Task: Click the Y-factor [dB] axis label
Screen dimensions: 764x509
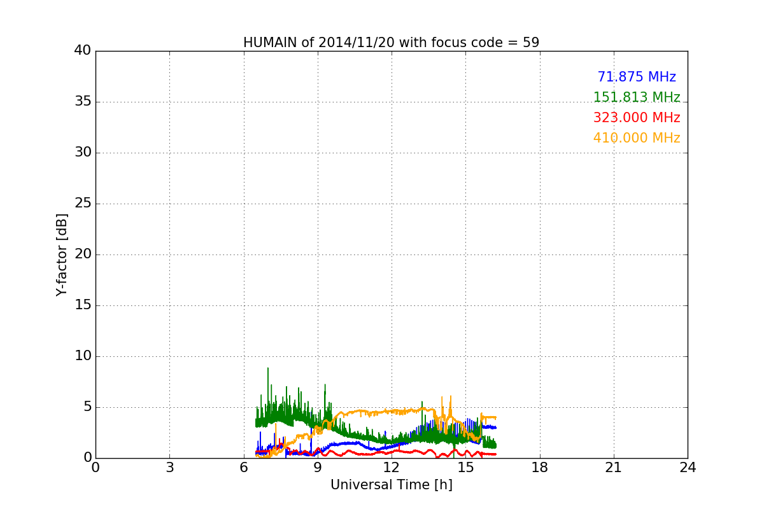Action: (x=62, y=254)
